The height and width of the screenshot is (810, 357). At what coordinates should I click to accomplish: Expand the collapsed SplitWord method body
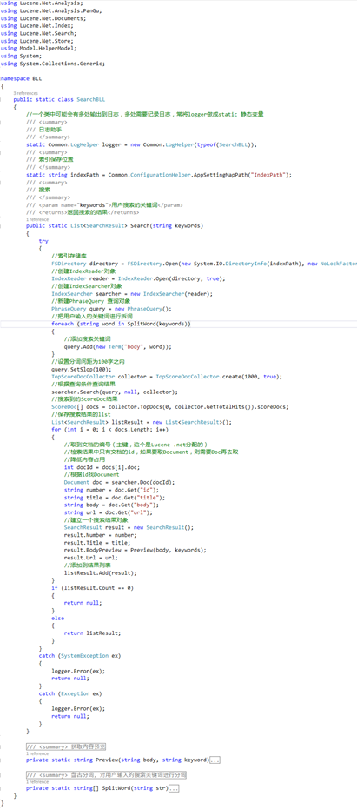coord(174,788)
